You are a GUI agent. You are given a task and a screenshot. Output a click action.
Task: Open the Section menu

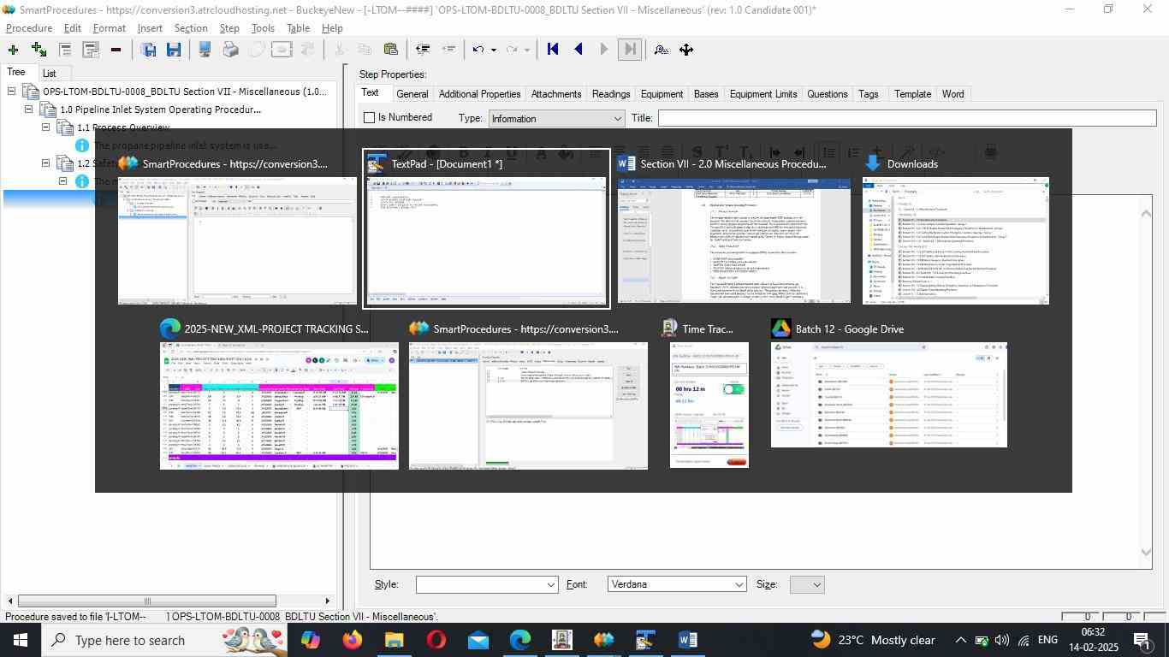click(190, 28)
